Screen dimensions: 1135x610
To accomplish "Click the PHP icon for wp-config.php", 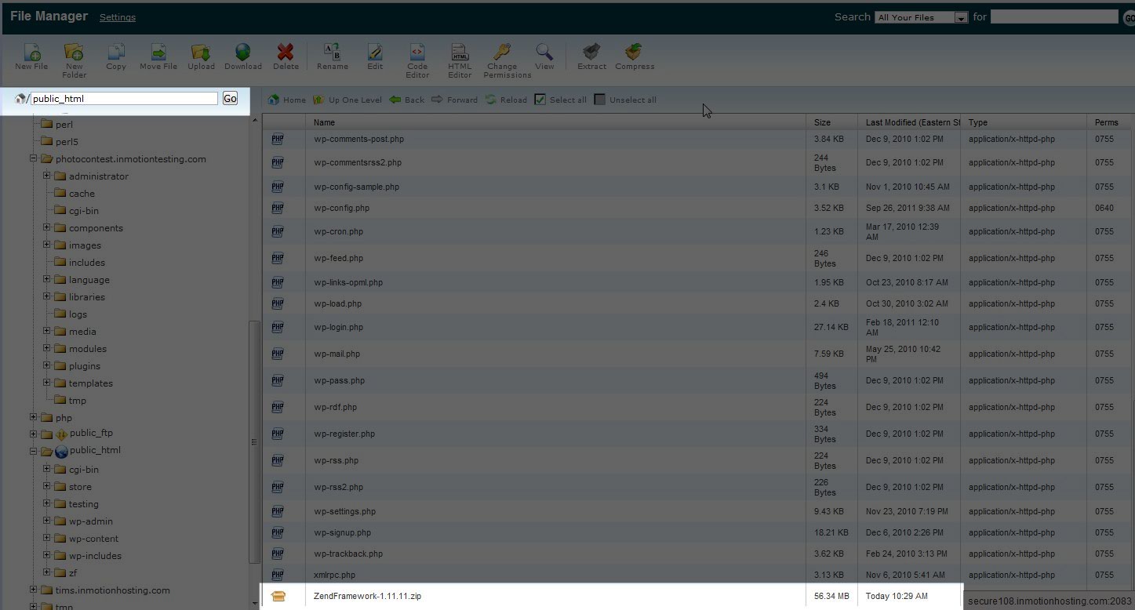I will pyautogui.click(x=278, y=208).
